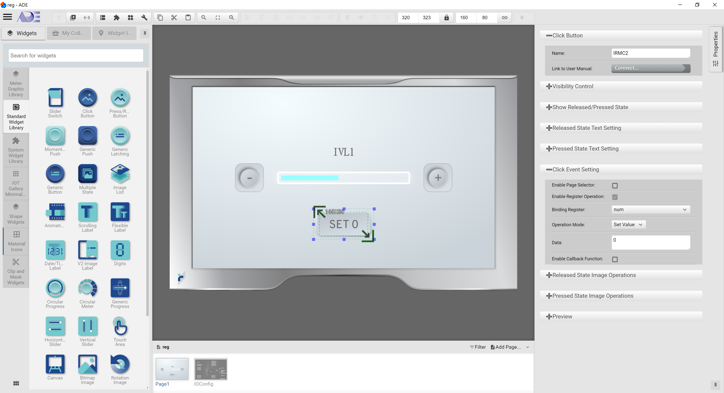Open the Operation Mode dropdown
The height and width of the screenshot is (393, 724).
pyautogui.click(x=628, y=225)
